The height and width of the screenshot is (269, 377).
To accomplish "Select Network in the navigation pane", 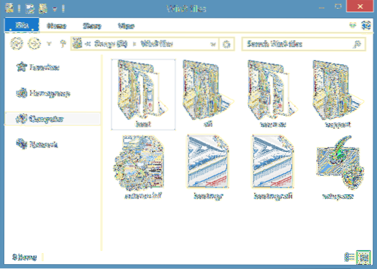I will click(42, 145).
